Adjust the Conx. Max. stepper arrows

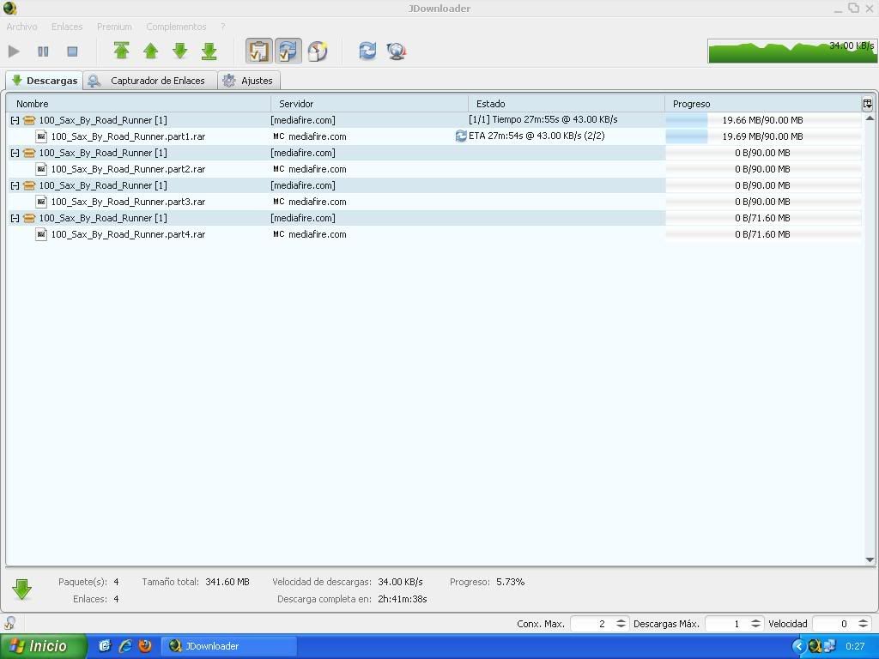pos(621,624)
